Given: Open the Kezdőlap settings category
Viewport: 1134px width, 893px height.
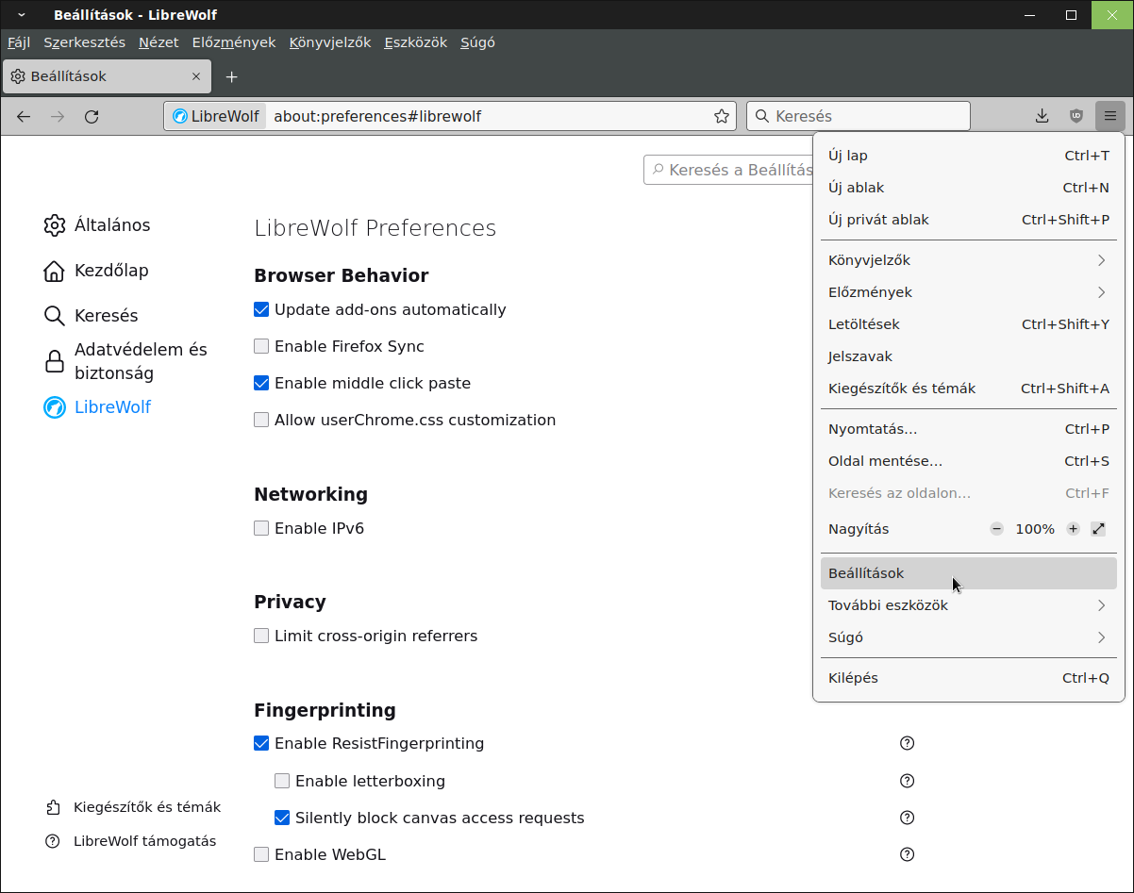Looking at the screenshot, I should tap(96, 271).
